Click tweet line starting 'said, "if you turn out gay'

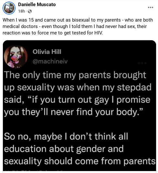[x=77, y=100]
